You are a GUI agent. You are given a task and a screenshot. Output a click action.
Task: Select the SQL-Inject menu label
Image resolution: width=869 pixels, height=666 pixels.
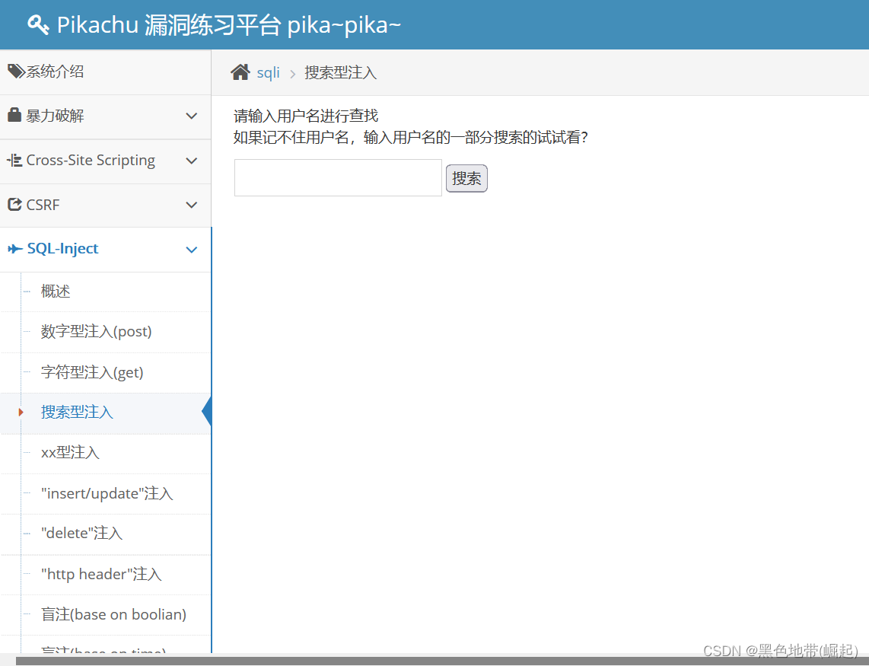pyautogui.click(x=62, y=248)
